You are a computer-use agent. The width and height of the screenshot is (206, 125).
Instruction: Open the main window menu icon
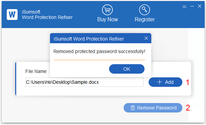[x=184, y=6]
